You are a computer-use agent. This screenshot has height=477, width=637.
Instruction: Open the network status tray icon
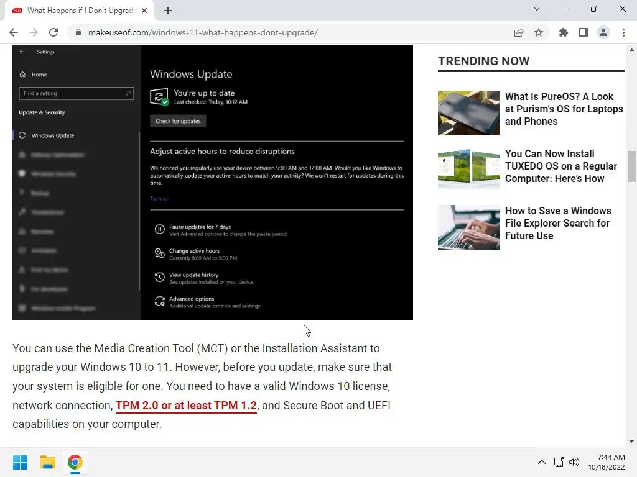559,462
